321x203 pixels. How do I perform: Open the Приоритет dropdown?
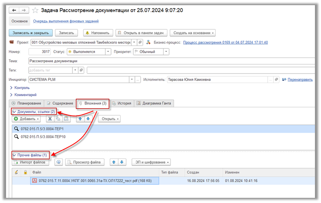[166, 52]
